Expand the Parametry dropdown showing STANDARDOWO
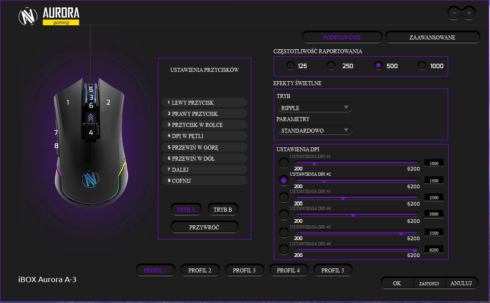 coord(314,130)
